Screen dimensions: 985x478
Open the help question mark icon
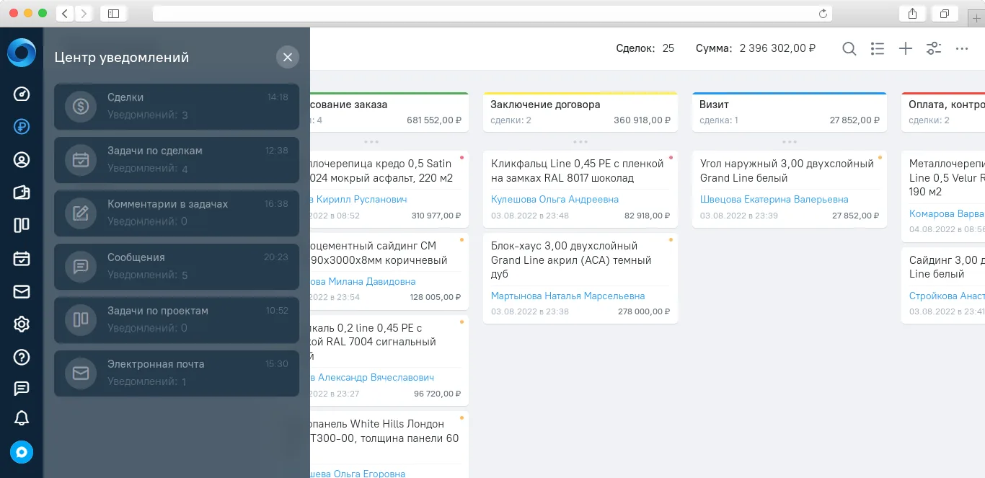point(22,357)
